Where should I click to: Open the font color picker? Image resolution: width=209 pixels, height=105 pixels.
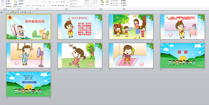(x=49, y=6)
